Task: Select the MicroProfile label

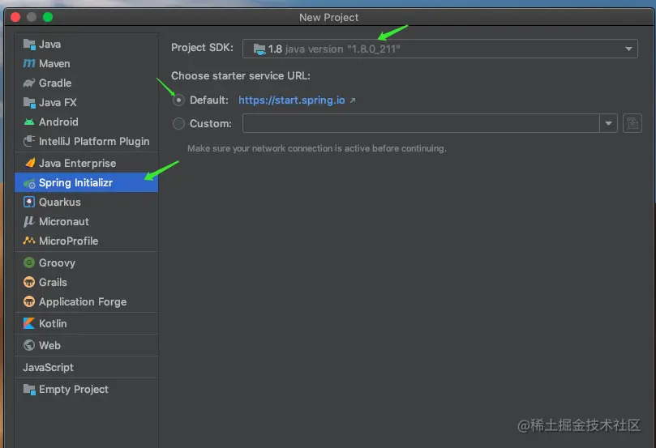Action: (x=69, y=241)
